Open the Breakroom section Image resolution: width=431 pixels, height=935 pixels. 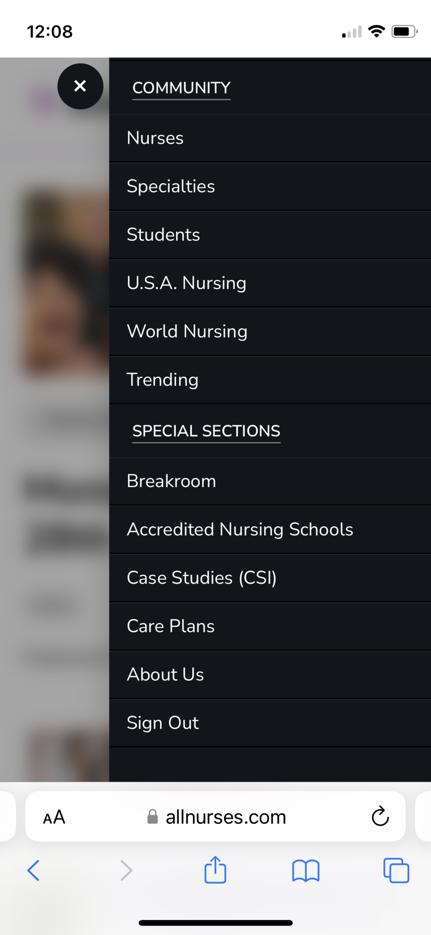(171, 481)
